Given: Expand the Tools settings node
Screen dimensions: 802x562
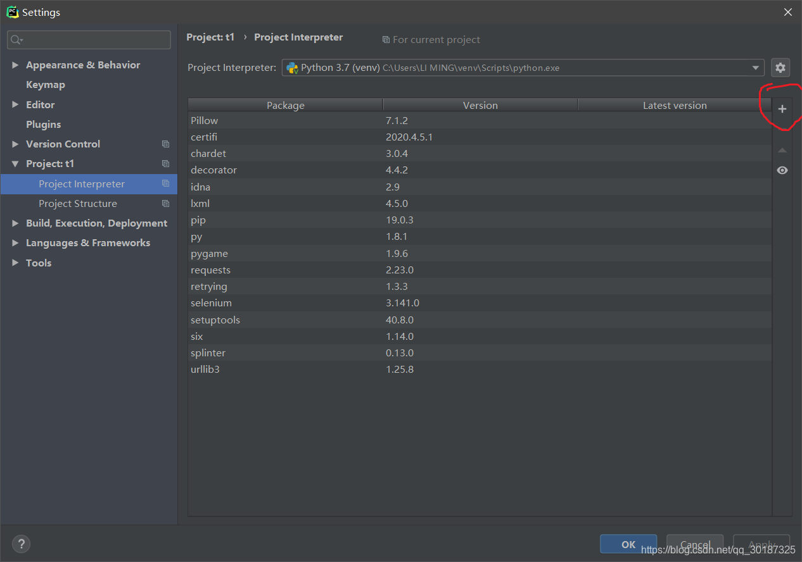Looking at the screenshot, I should [x=15, y=263].
